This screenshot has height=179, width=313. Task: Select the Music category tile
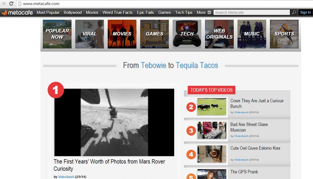tap(252, 34)
